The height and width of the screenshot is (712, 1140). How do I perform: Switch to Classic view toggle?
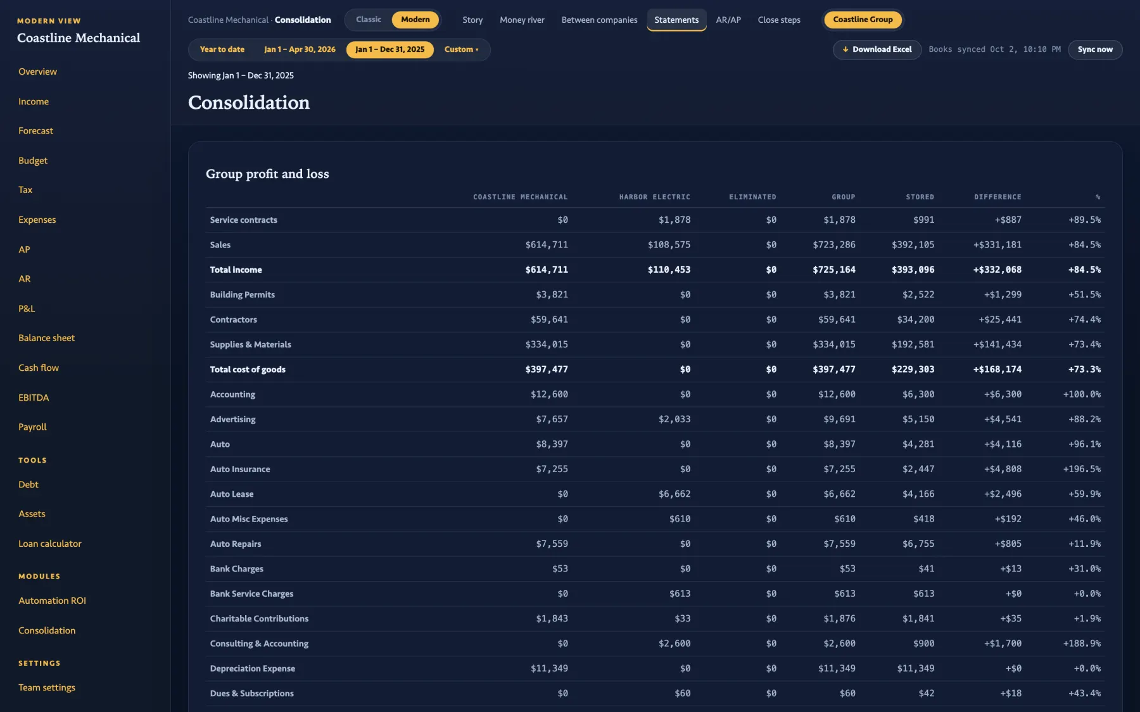pos(369,20)
